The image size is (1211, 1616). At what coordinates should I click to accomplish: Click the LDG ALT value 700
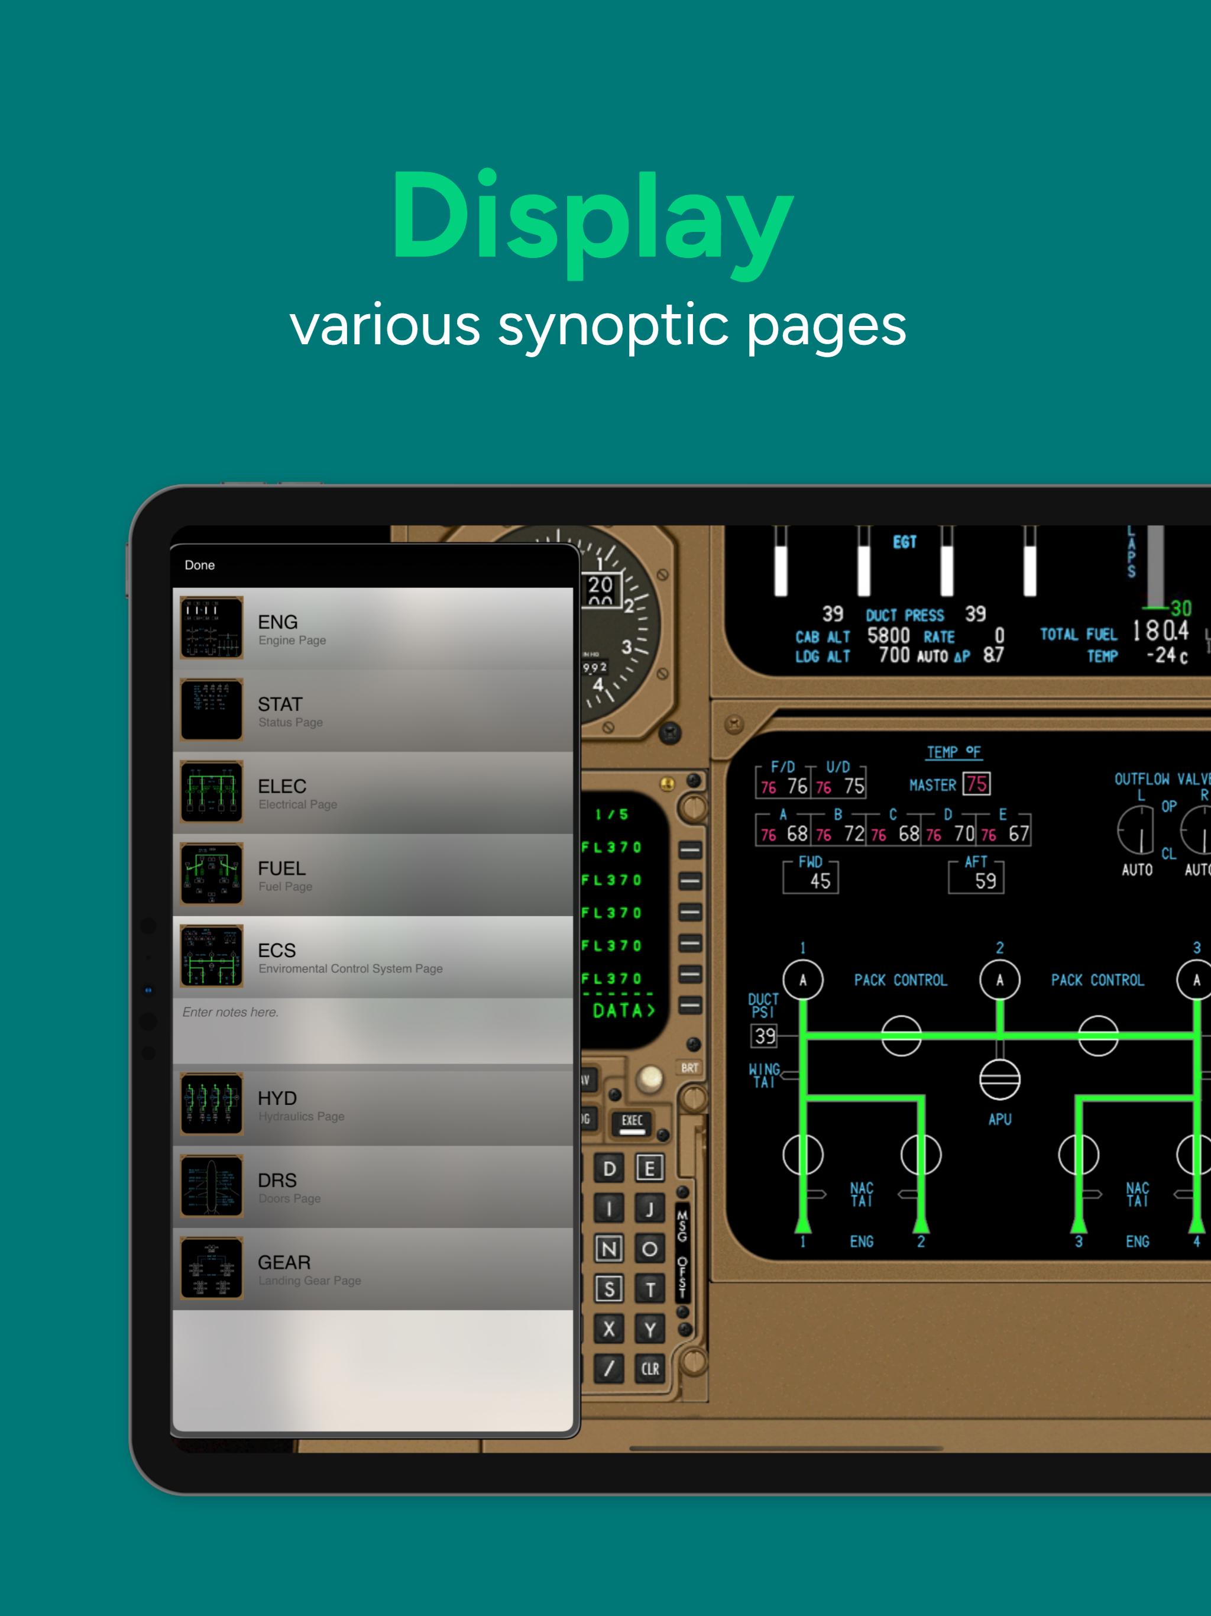click(894, 655)
